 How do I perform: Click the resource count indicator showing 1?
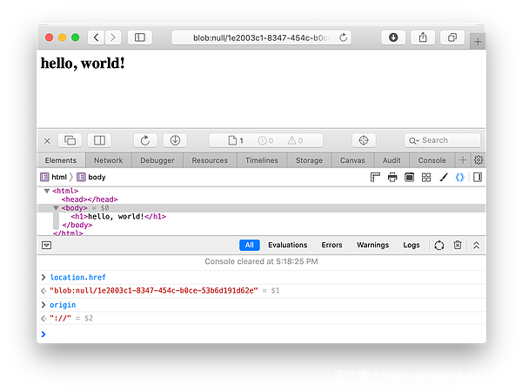coord(236,140)
